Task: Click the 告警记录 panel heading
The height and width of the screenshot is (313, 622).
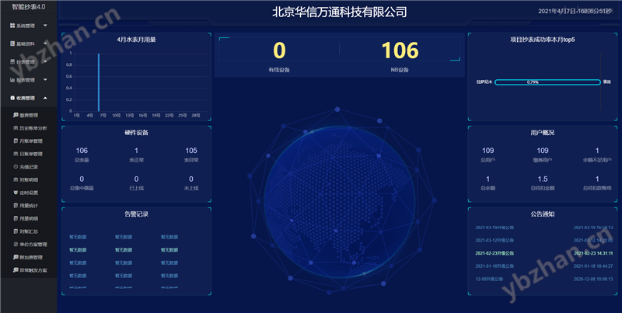Action: [x=137, y=214]
